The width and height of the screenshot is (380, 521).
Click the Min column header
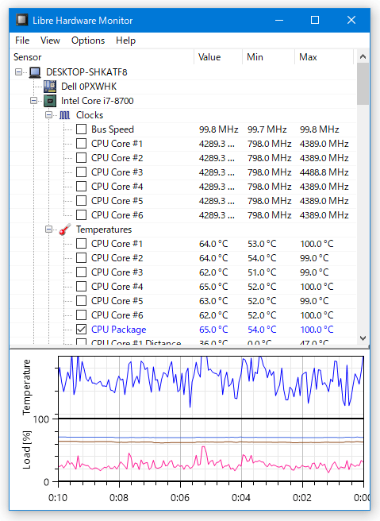click(269, 57)
